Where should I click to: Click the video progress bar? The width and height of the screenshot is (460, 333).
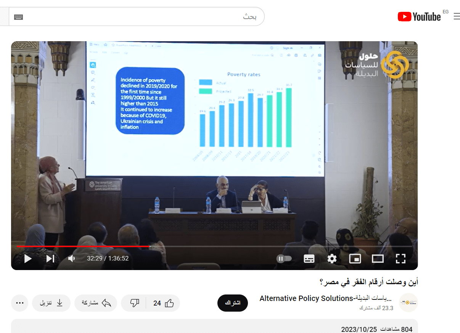point(214,246)
